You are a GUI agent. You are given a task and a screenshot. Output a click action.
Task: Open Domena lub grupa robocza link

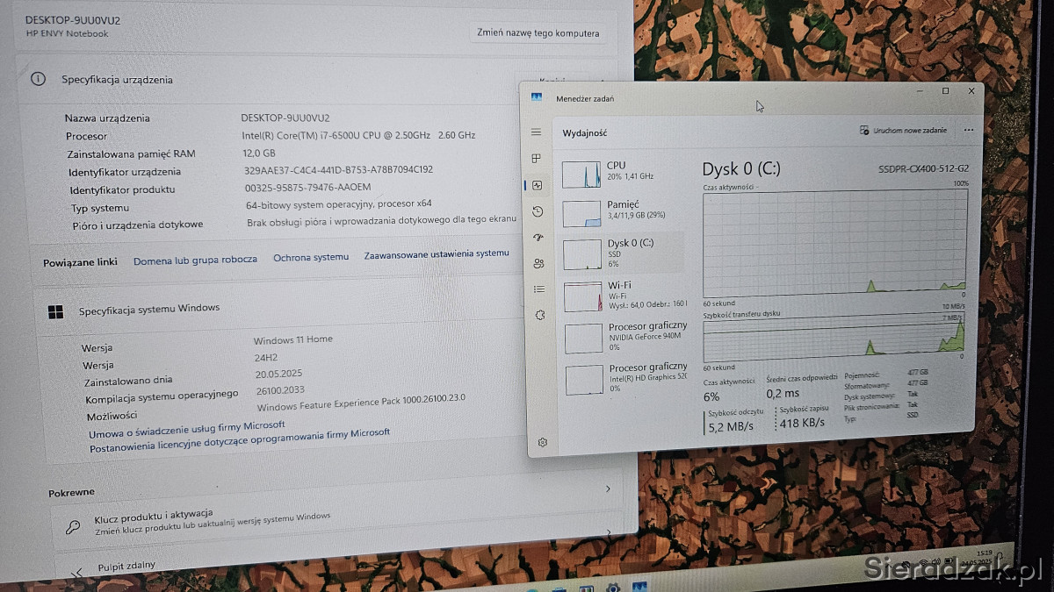point(195,260)
